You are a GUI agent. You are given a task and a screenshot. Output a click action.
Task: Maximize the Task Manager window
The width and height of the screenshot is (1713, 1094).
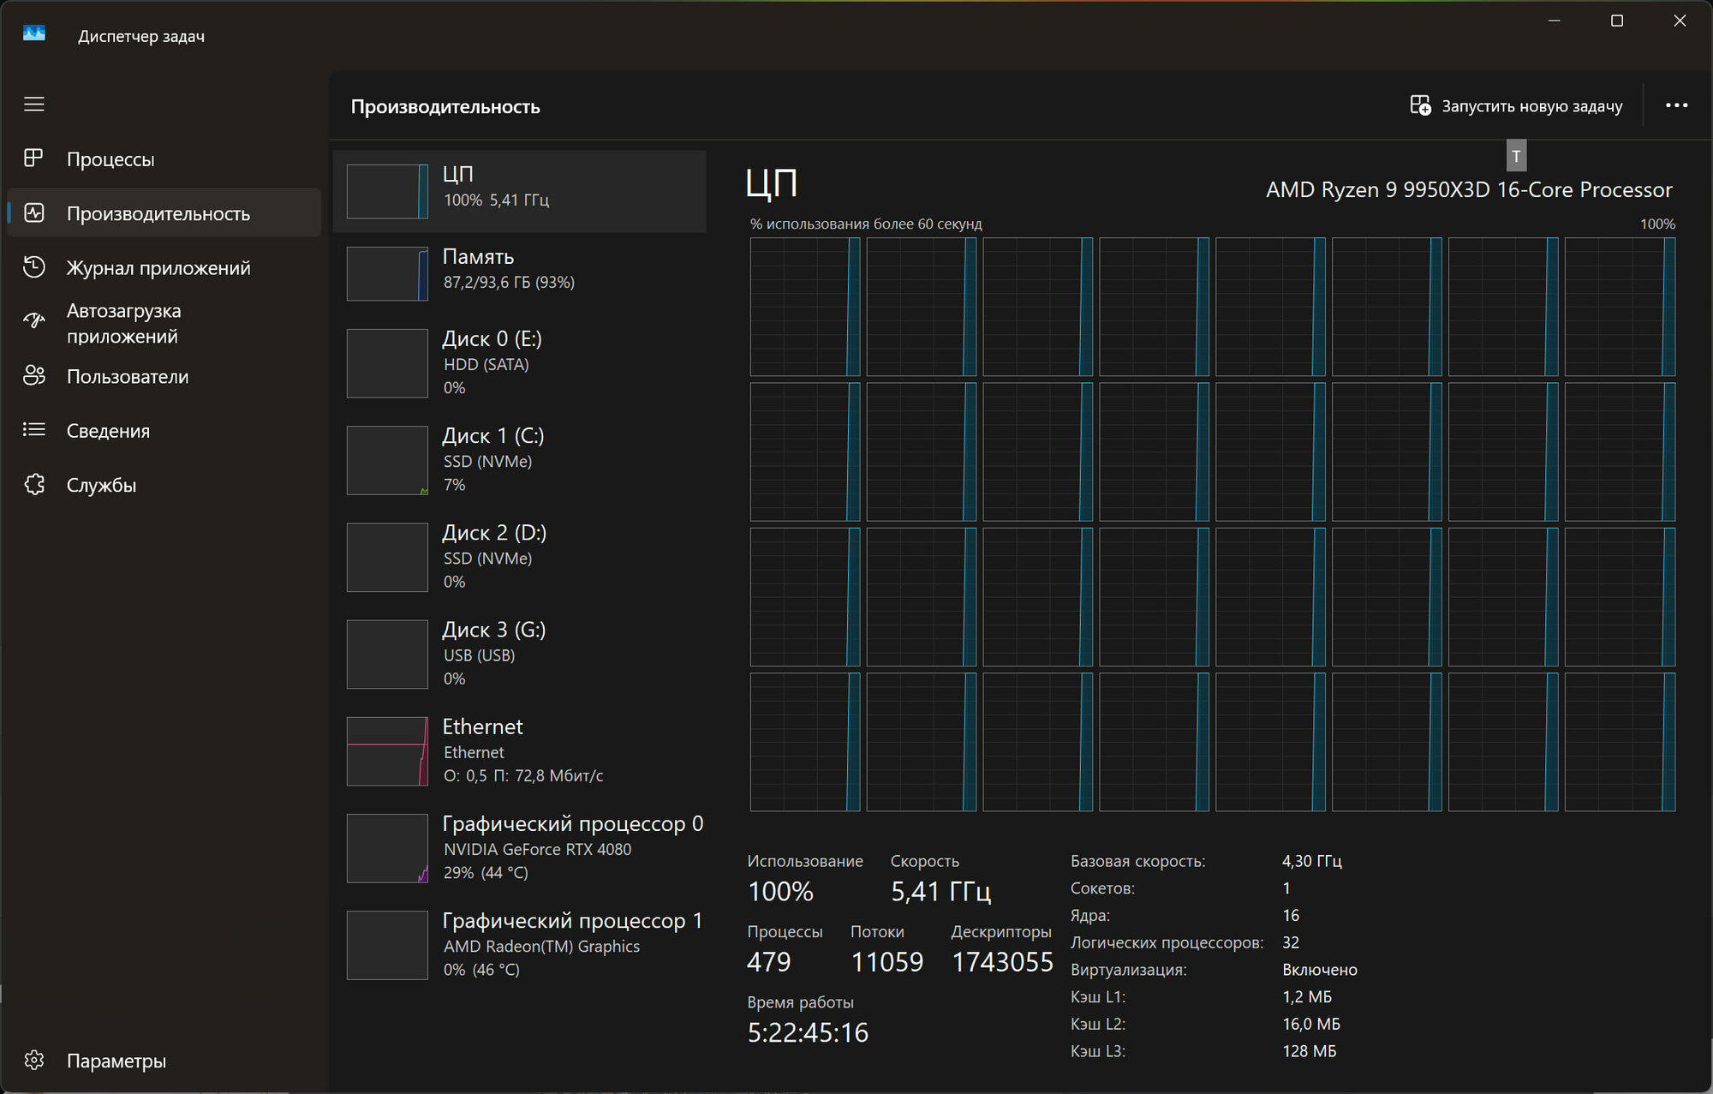point(1617,21)
